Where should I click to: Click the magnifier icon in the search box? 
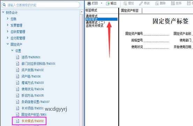click(x=4, y=5)
